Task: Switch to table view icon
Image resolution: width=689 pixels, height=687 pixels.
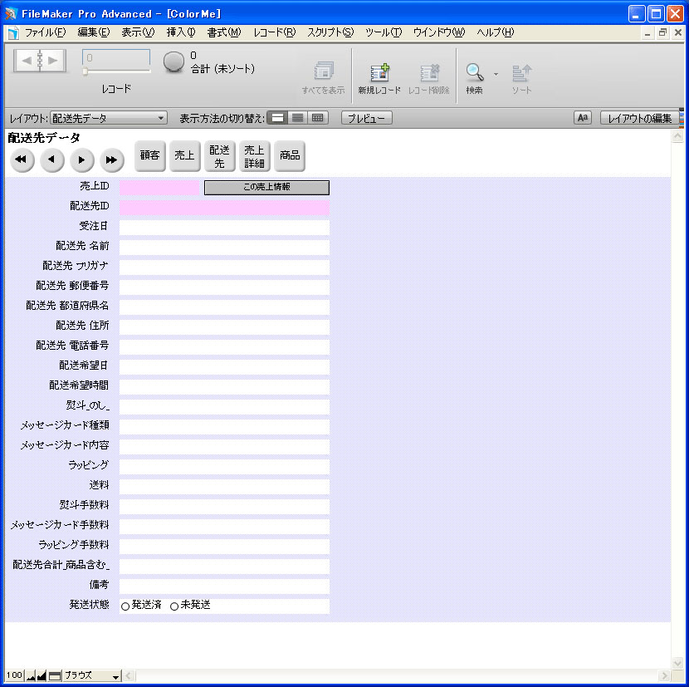Action: point(318,118)
